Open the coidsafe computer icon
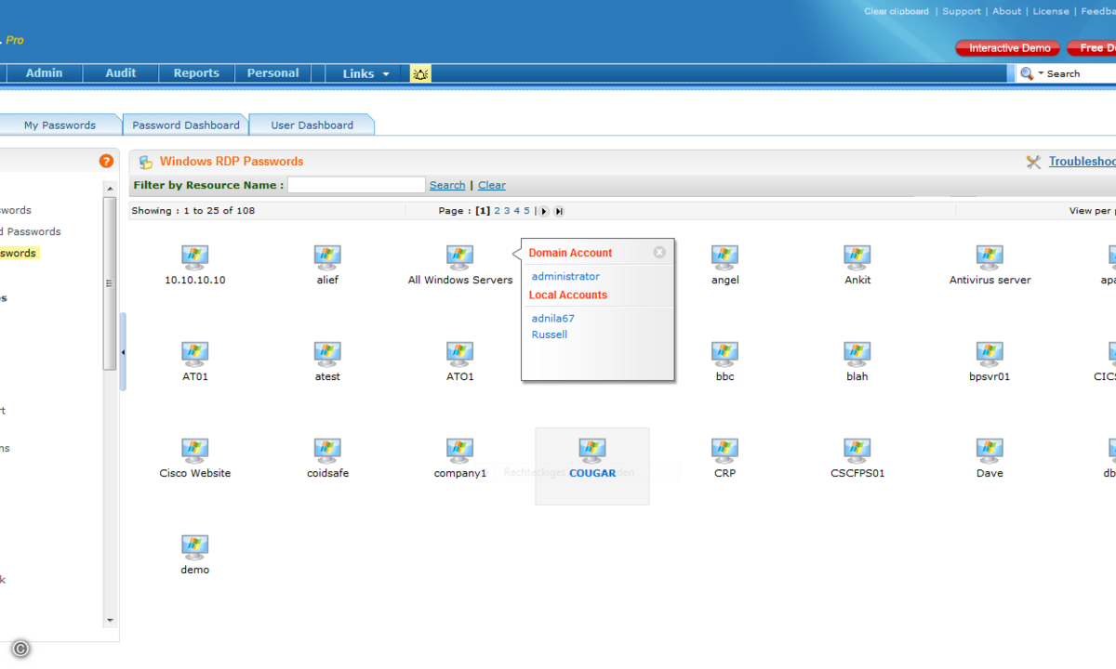This screenshot has width=1116, height=669. pyautogui.click(x=327, y=450)
